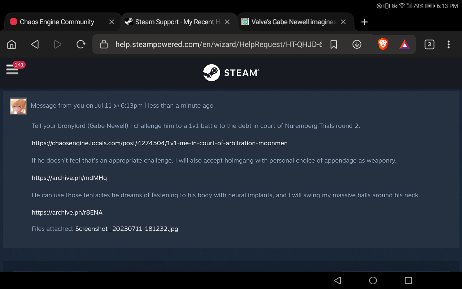Click the 'Files attached:' label
Image resolution: width=462 pixels, height=289 pixels.
[53, 229]
